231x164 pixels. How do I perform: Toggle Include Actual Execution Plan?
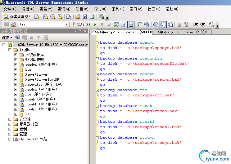pyautogui.click(x=140, y=24)
